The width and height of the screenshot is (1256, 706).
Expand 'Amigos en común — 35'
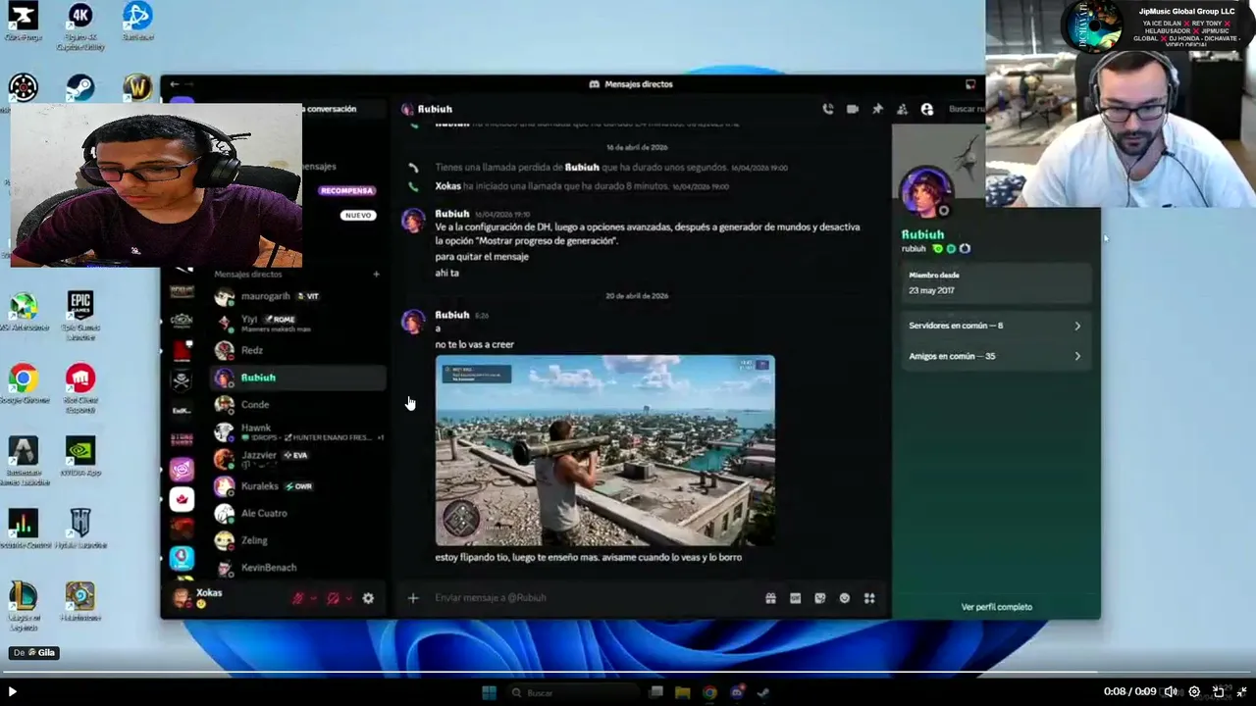(995, 356)
